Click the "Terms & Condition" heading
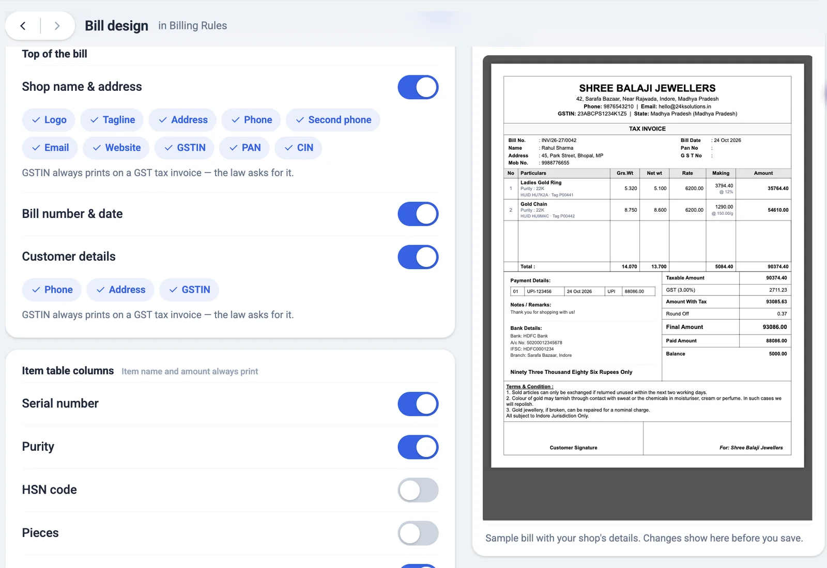Image resolution: width=827 pixels, height=568 pixels. click(x=529, y=387)
